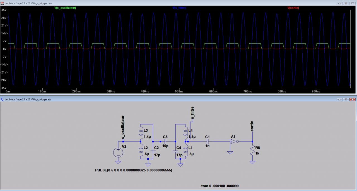Minimize the .asc schematic window
Image resolution: width=357 pixels, height=191 pixels.
pos(340,99)
